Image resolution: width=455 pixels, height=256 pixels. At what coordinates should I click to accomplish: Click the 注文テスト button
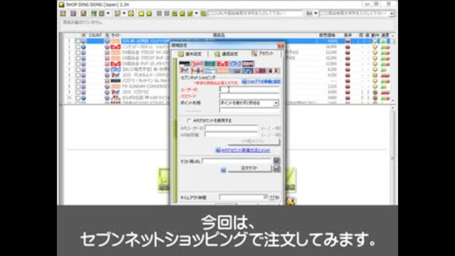tap(250, 168)
